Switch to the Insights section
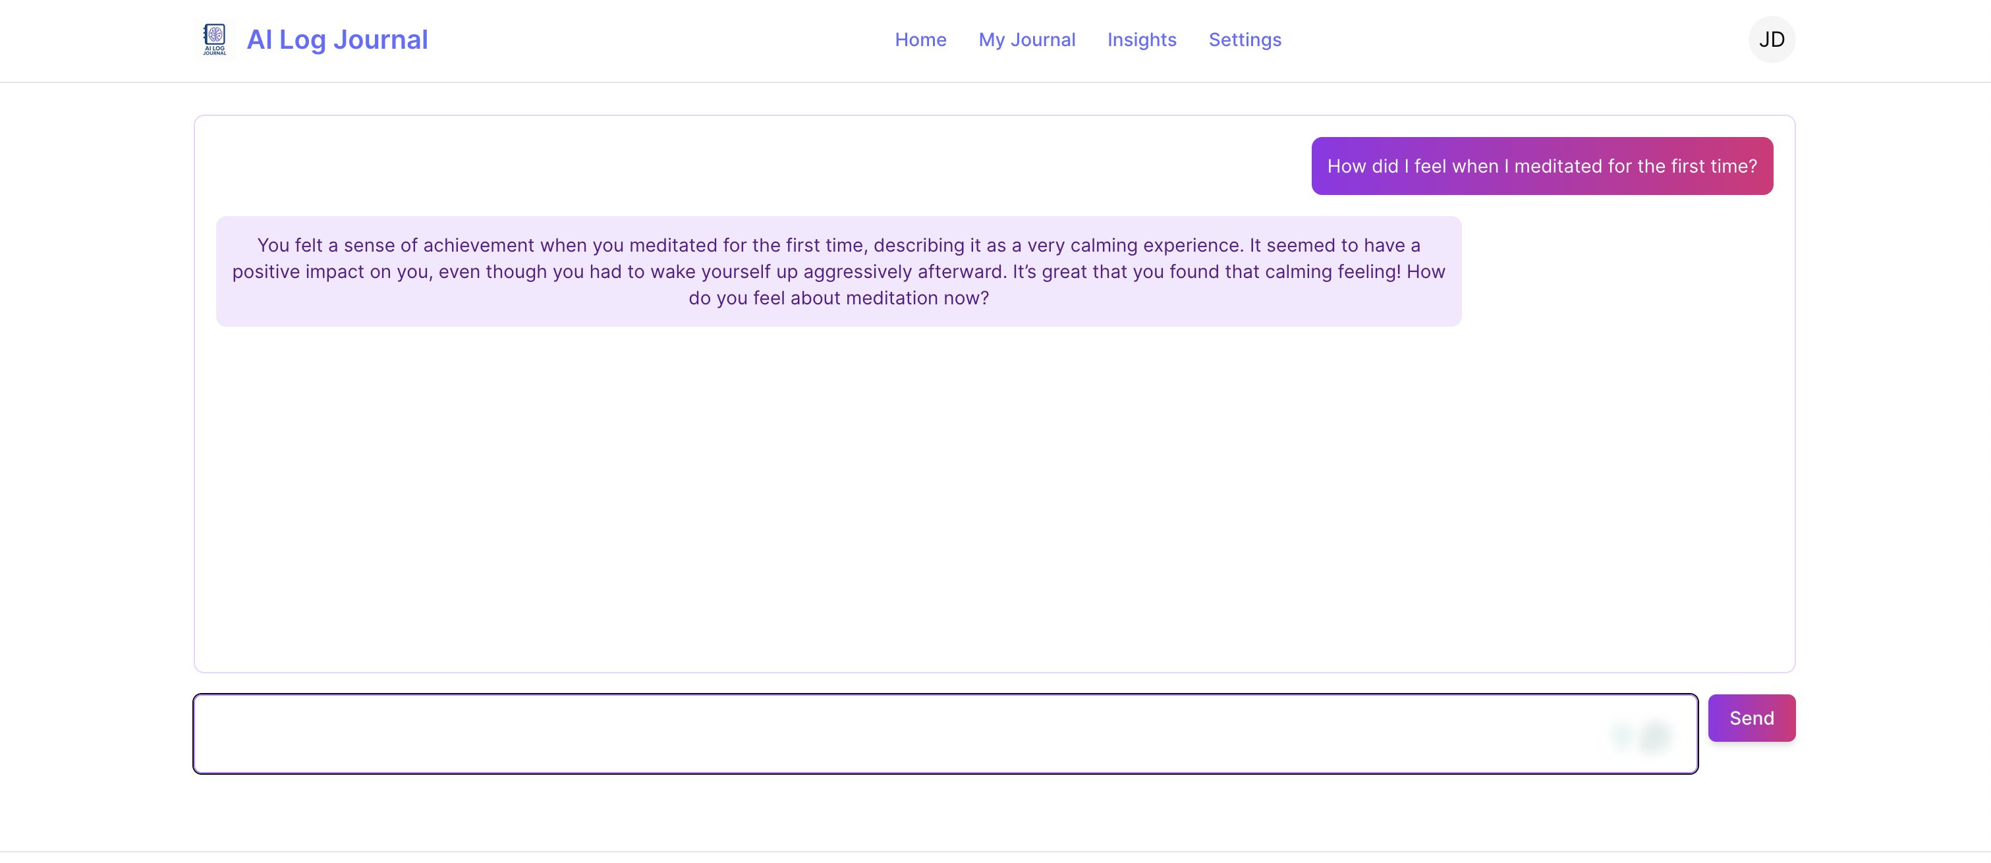Viewport: 1991px width, 863px height. pyautogui.click(x=1142, y=40)
